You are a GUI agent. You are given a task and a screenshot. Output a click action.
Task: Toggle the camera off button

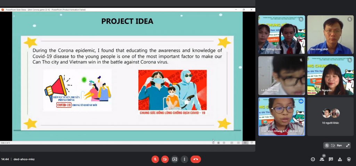click(x=165, y=159)
